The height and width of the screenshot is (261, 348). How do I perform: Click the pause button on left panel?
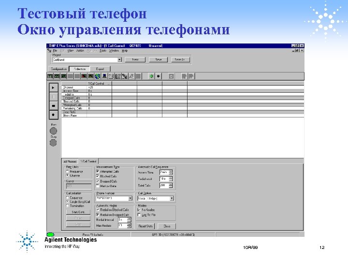pyautogui.click(x=53, y=97)
